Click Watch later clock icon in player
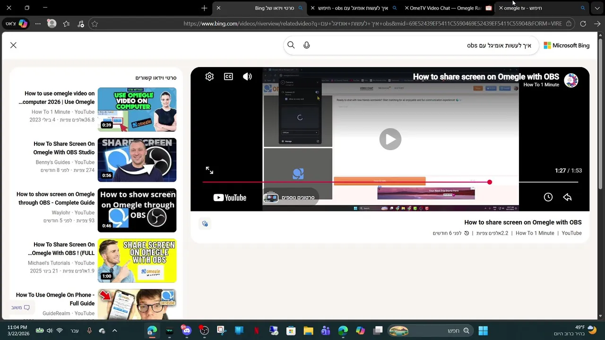 pos(548,197)
